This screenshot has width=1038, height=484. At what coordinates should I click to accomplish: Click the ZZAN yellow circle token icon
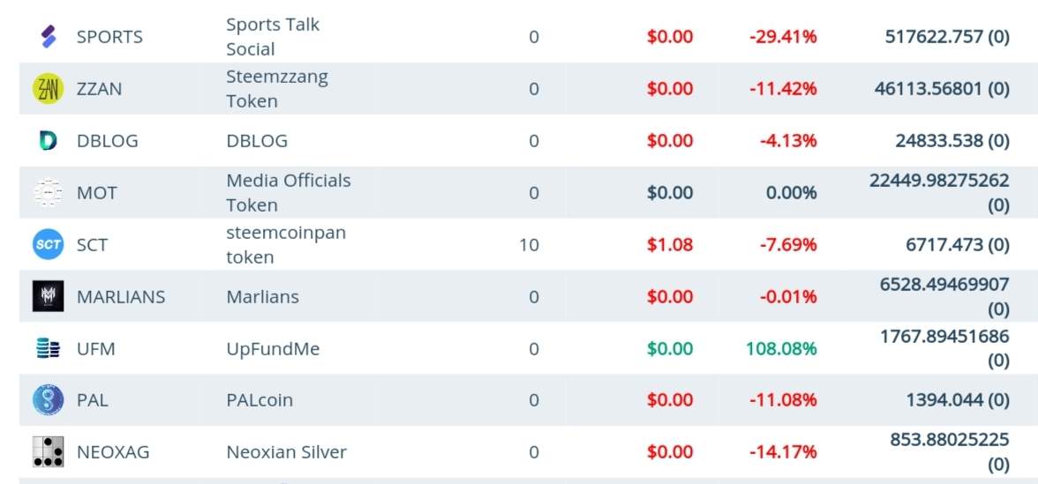(49, 88)
